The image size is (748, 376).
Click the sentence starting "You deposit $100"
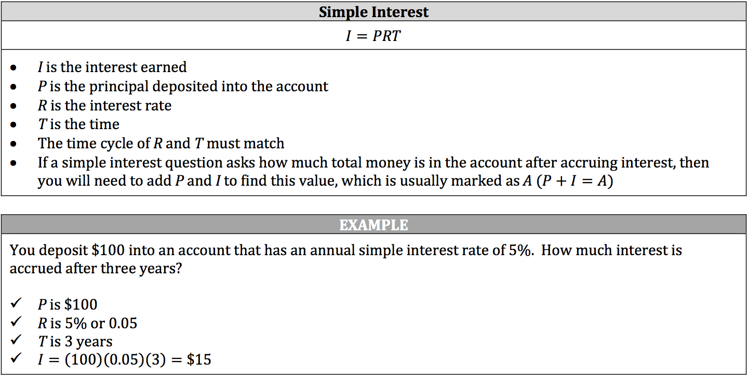click(345, 250)
